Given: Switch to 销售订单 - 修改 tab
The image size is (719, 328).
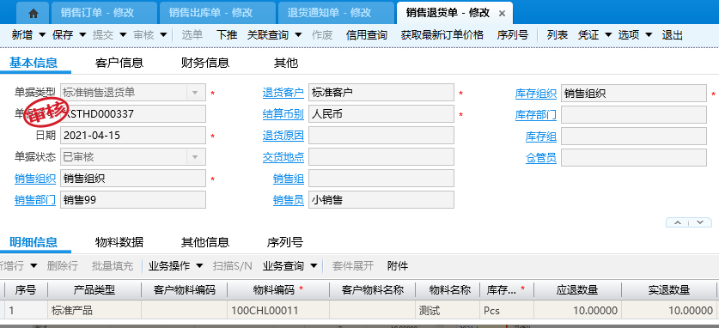Looking at the screenshot, I should pyautogui.click(x=104, y=13).
